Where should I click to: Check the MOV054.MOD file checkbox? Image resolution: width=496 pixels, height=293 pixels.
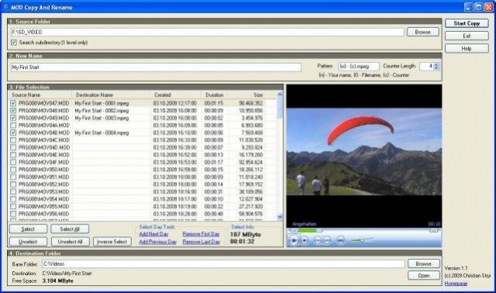coord(13,199)
